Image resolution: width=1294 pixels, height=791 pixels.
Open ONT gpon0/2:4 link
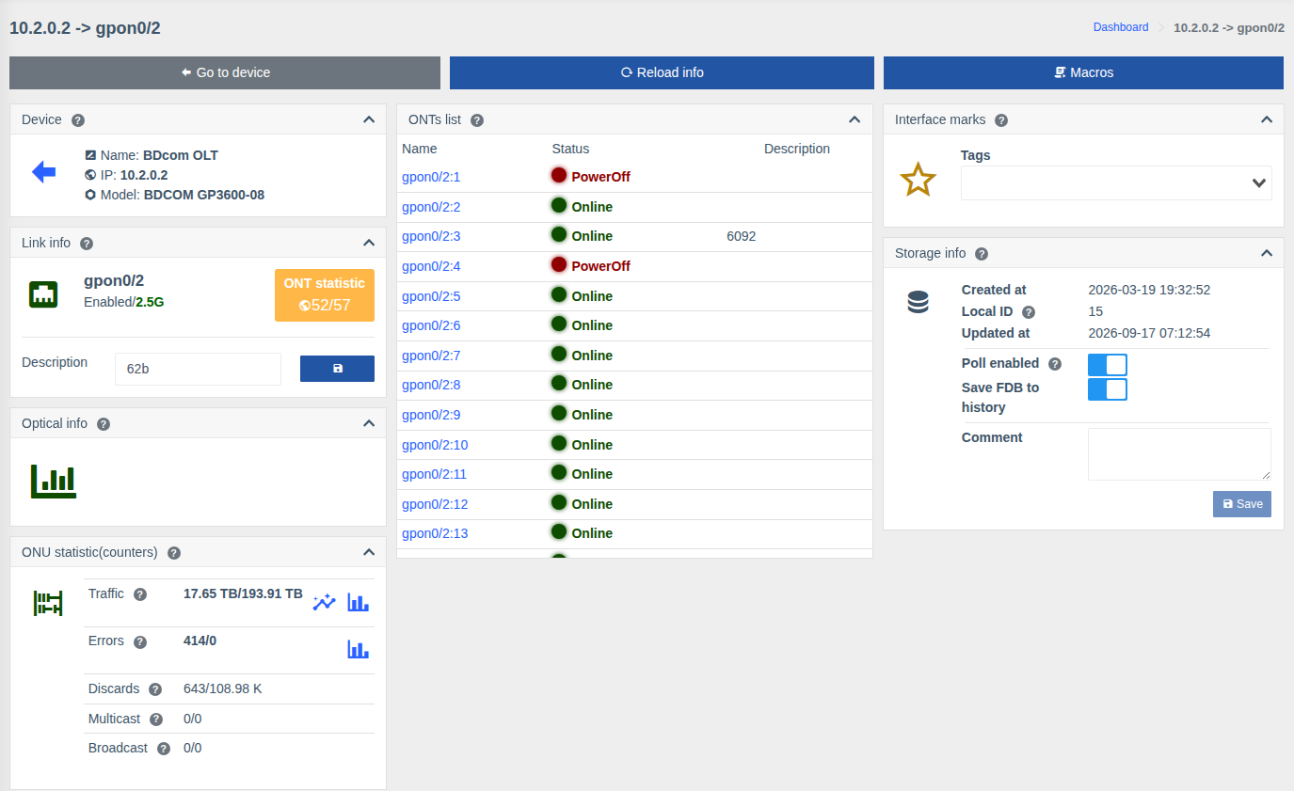point(431,266)
